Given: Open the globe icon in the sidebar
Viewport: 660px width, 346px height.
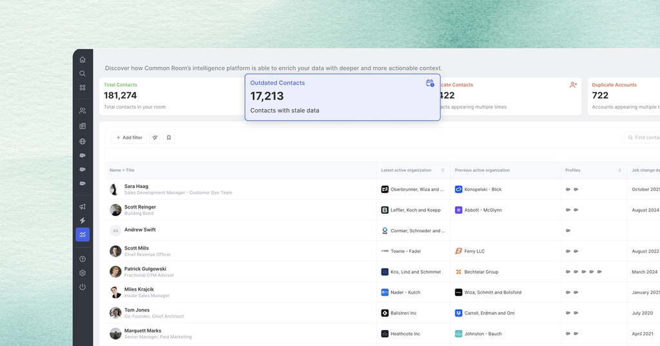Looking at the screenshot, I should click(82, 141).
